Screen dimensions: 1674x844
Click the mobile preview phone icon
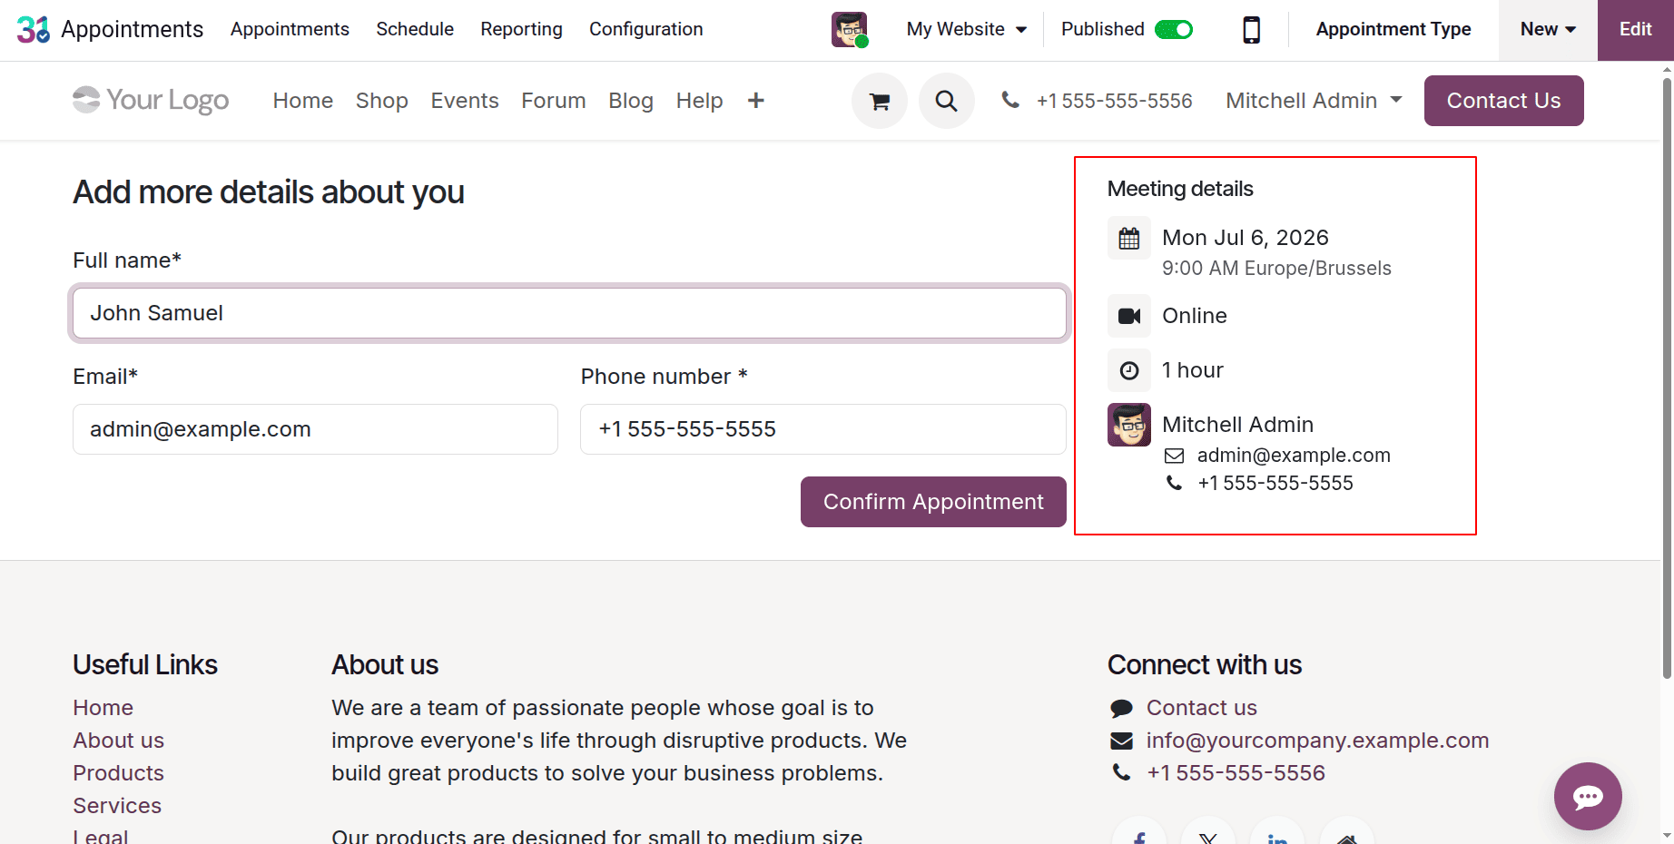1251,29
